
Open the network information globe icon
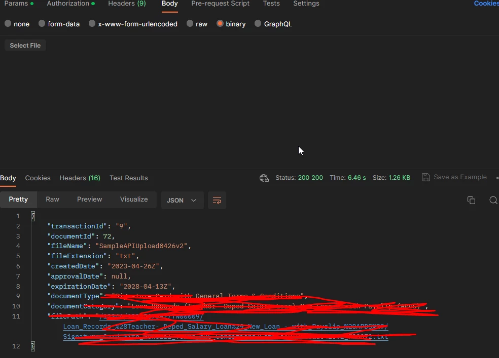click(x=264, y=178)
